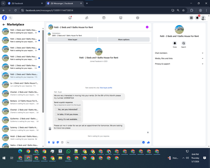Mute the conversation with the bell icon
The image size is (210, 168).
[175, 43]
